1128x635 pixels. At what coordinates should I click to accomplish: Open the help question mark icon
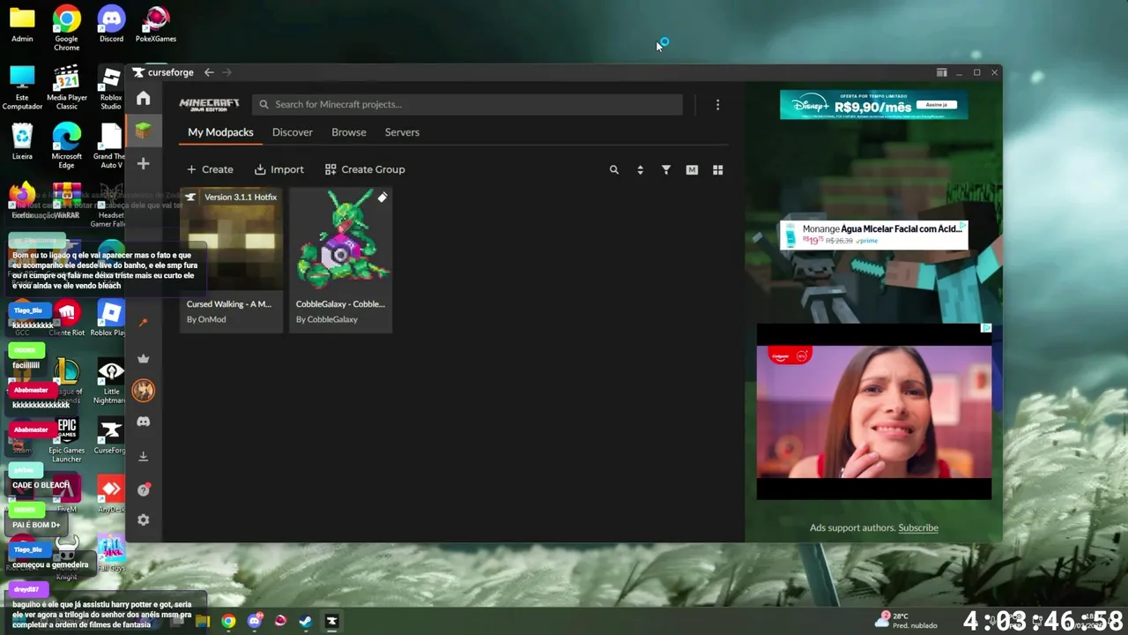[143, 489]
